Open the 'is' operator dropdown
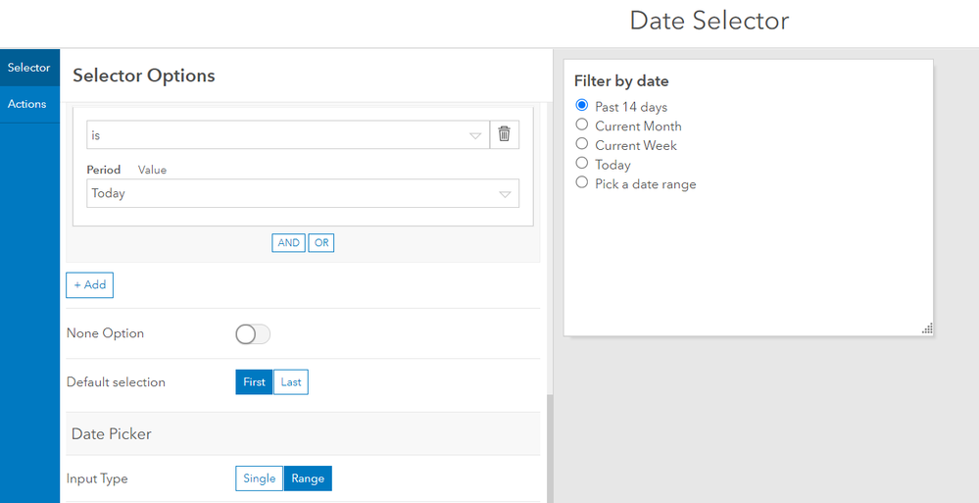 click(286, 135)
